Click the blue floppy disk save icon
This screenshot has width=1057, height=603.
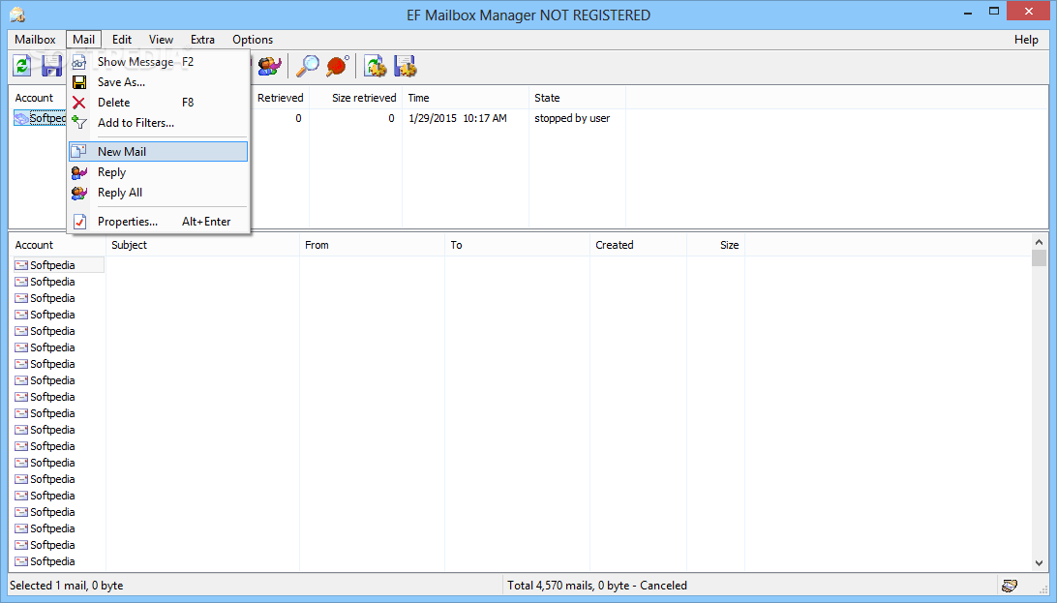point(51,66)
